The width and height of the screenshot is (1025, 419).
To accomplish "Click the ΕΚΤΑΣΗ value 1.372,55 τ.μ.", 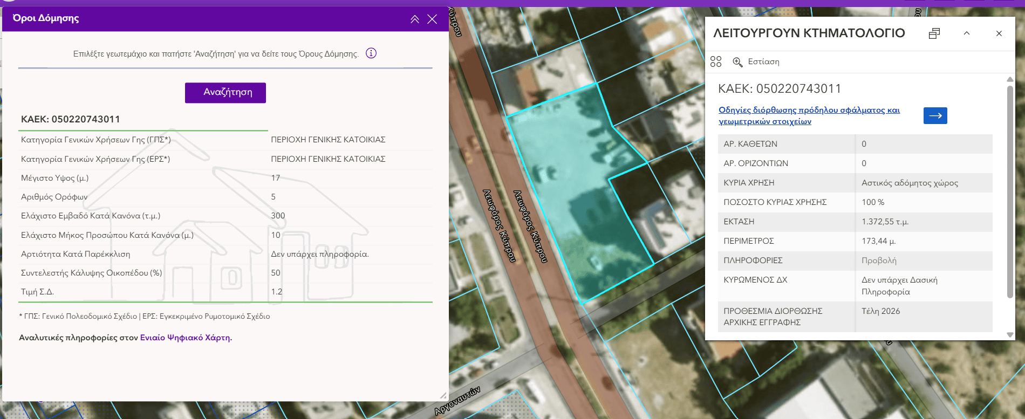I will (885, 222).
